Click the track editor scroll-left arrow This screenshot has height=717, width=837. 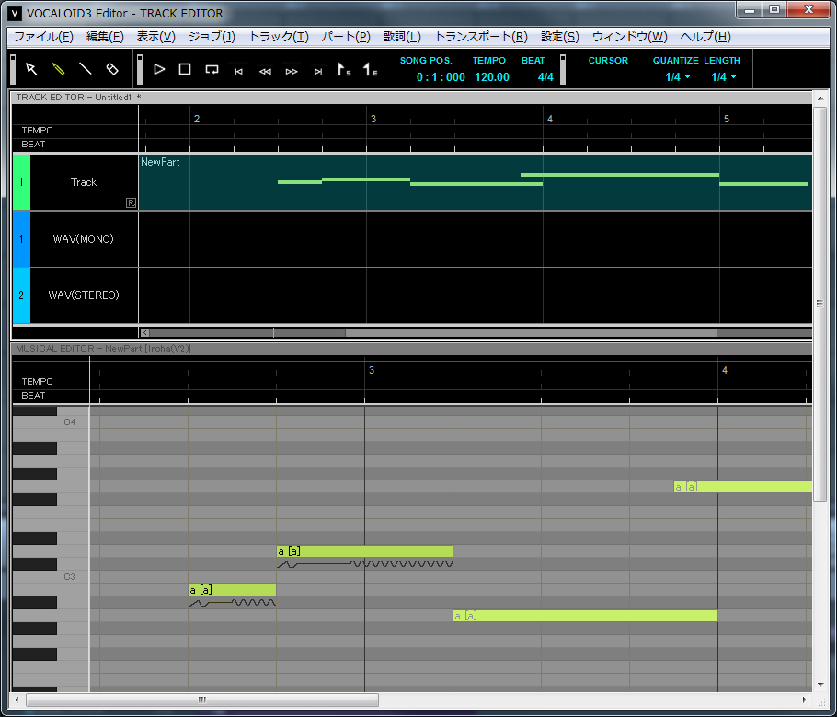(x=144, y=332)
